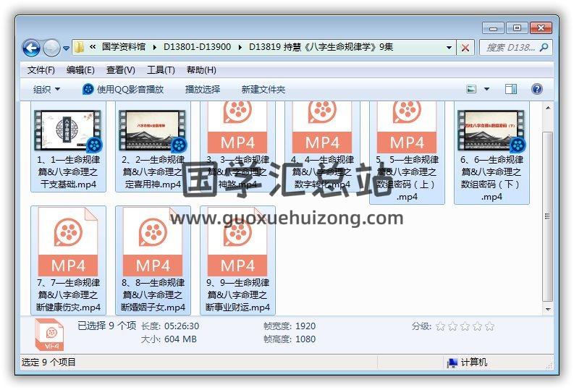Click the 大小: 604 MB value

[180, 339]
